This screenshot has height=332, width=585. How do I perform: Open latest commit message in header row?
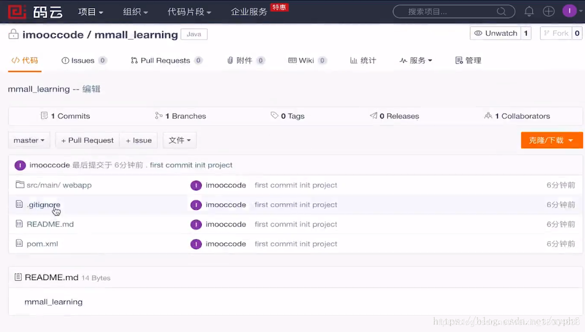coord(191,165)
